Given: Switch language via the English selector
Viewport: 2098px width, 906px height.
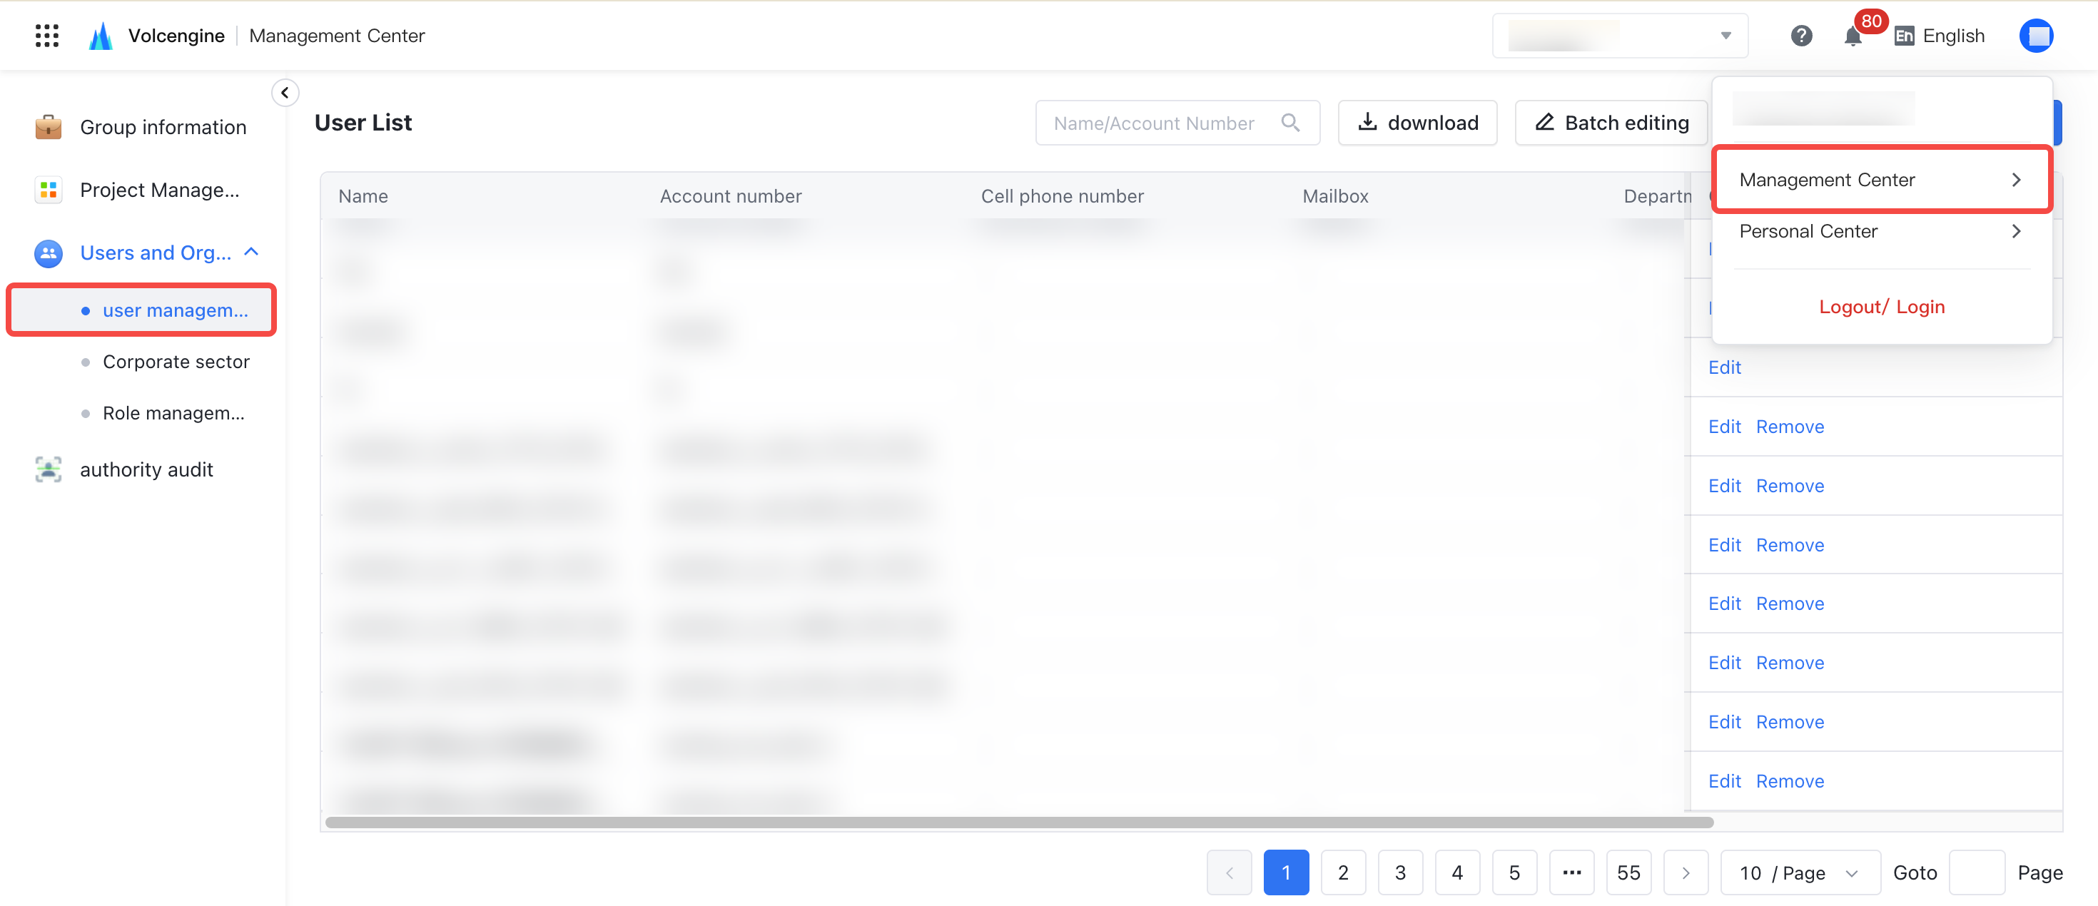Looking at the screenshot, I should coord(1939,36).
